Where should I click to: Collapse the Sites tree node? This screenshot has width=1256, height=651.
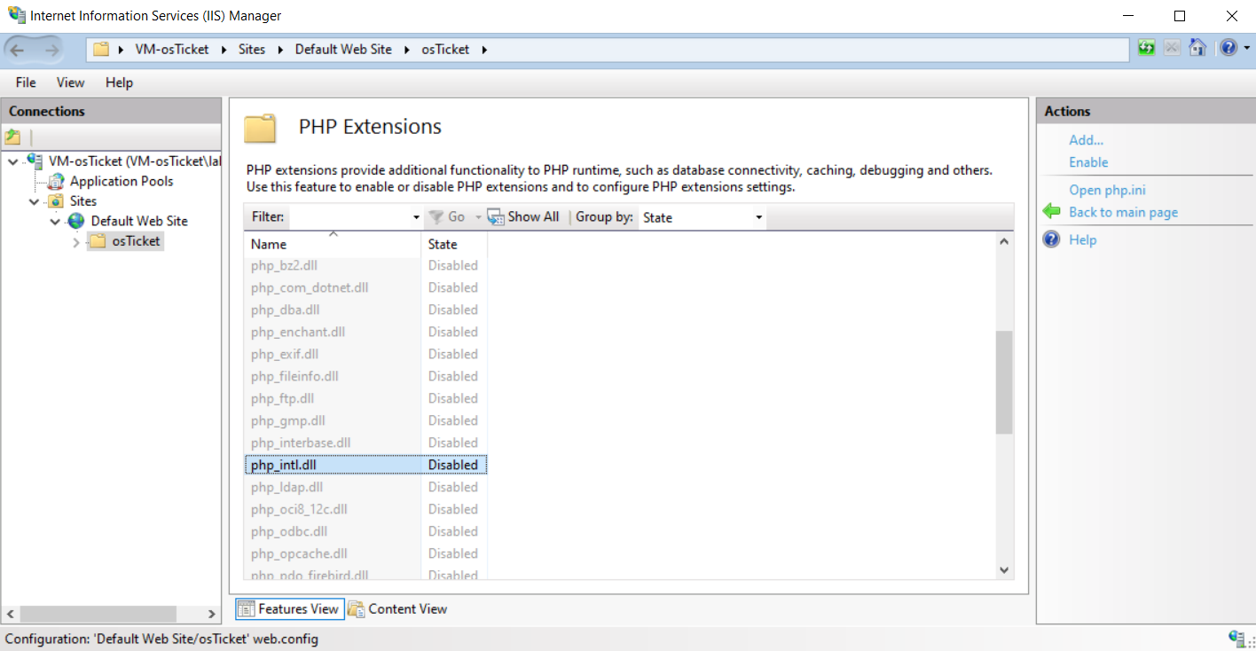point(35,201)
